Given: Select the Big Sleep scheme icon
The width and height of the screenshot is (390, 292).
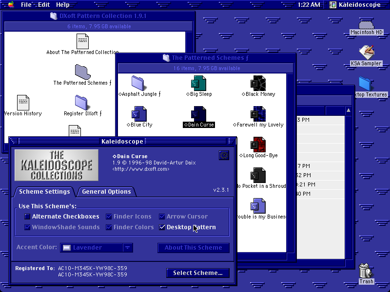Looking at the screenshot, I should click(x=198, y=83).
